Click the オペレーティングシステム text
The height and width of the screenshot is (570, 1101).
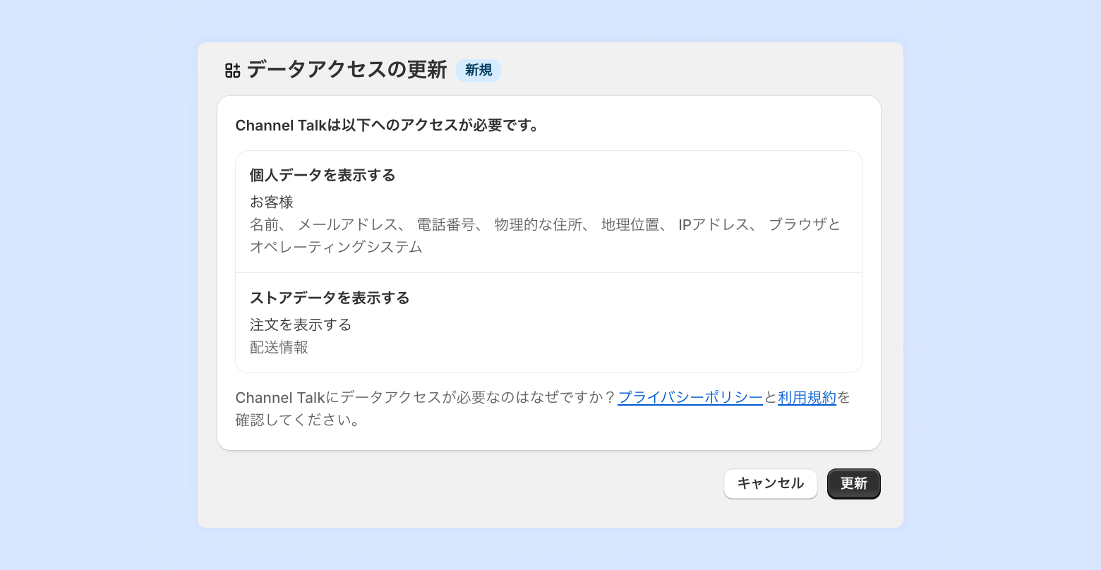point(336,248)
